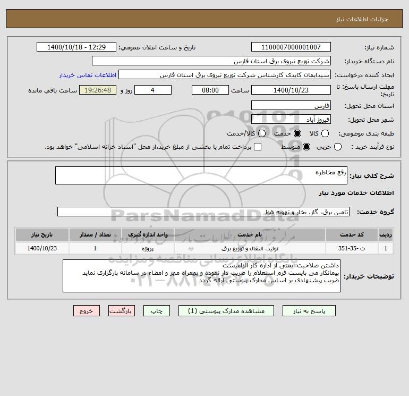409x396 pixels.
Task: Click the شماره نیاز number field
Action: click(291, 47)
